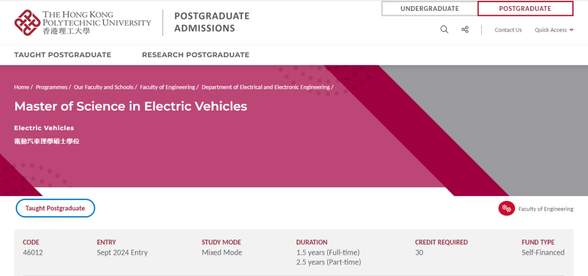This screenshot has width=588, height=276.
Task: Click the Mixed Mode value
Action: coord(222,253)
